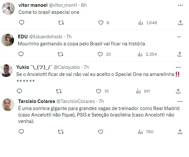Open more options on Tarcisio Colares' tweet
Screen dimensions: 189x157
tap(180, 102)
